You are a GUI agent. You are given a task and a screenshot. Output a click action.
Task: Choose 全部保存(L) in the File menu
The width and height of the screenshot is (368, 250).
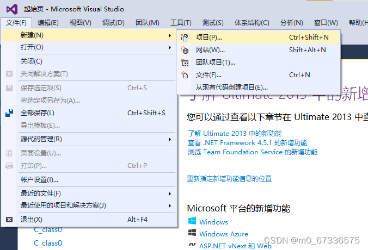point(89,113)
